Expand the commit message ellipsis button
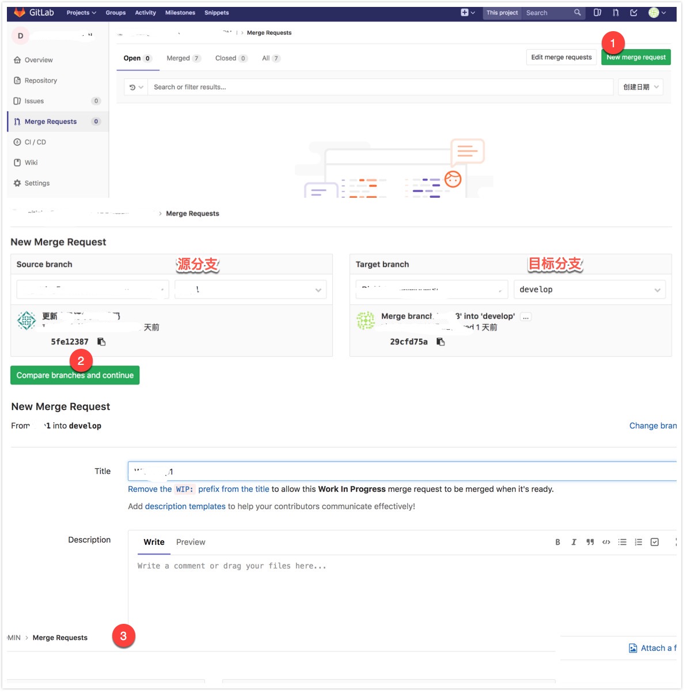Screen dimensions: 687x693 coord(526,317)
